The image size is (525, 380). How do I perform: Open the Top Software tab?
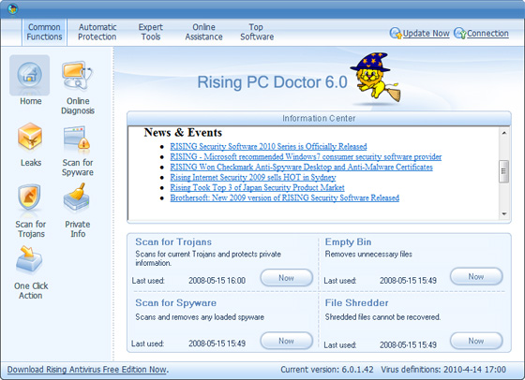coord(257,32)
